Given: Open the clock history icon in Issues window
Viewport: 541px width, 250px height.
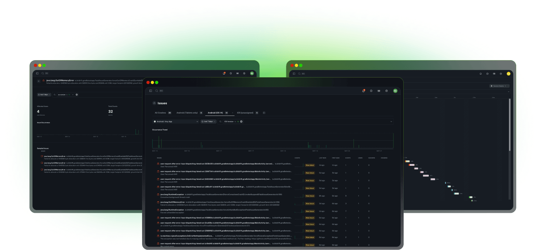Looking at the screenshot, I should (371, 91).
